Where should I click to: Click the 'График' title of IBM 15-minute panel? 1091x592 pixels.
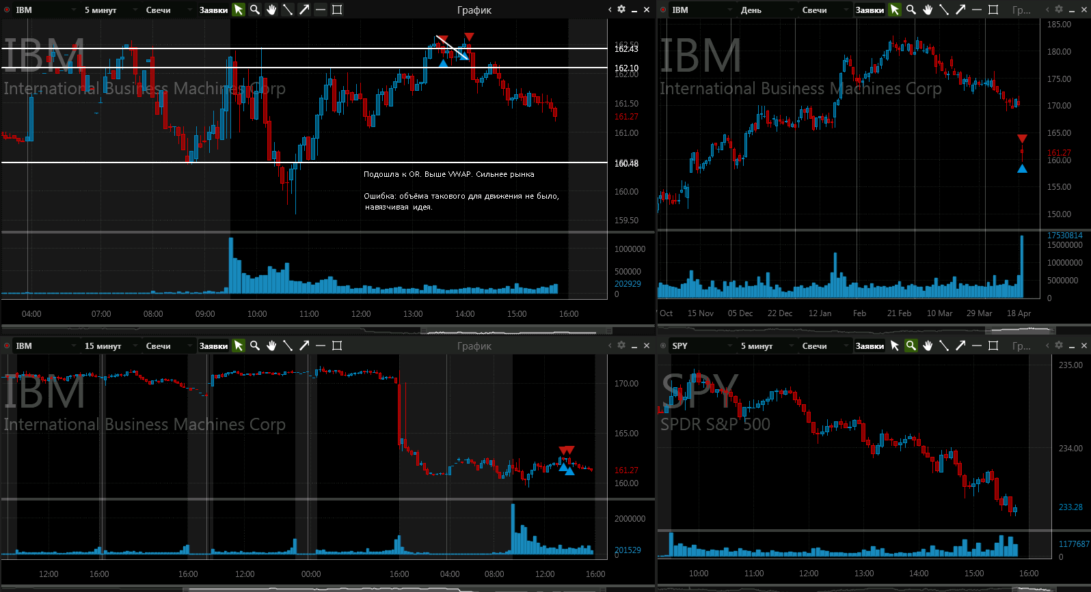[x=474, y=346]
